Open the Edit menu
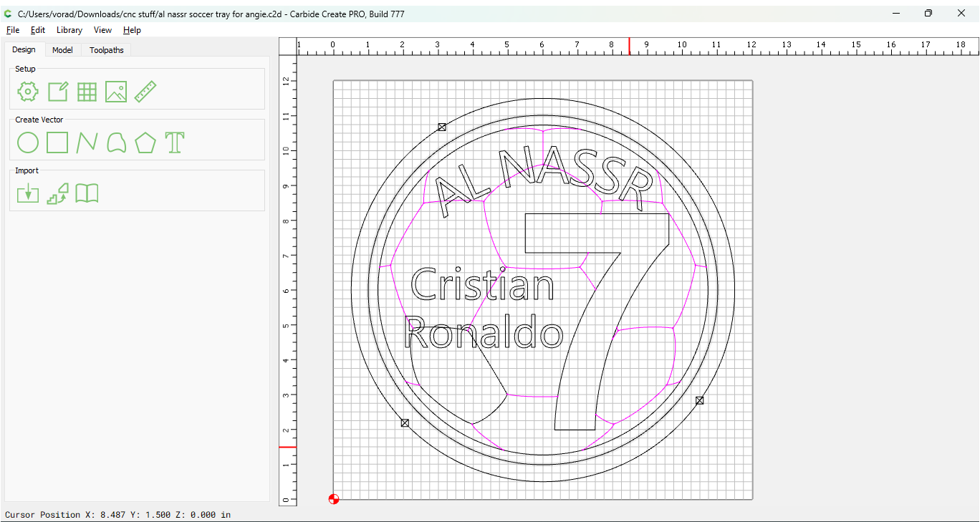 [x=38, y=30]
